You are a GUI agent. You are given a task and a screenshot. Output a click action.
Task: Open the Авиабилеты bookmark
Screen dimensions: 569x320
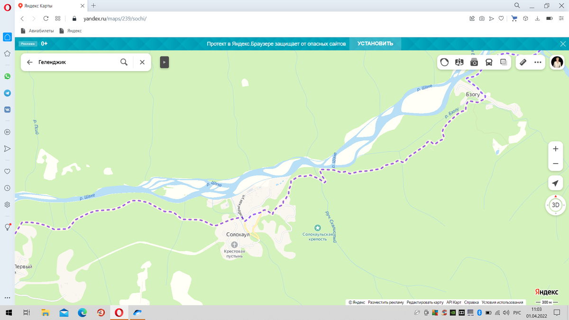click(x=37, y=31)
